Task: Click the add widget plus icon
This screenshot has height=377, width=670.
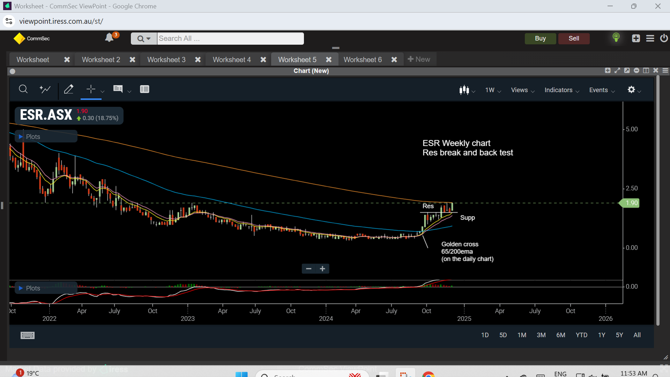Action: click(x=636, y=38)
